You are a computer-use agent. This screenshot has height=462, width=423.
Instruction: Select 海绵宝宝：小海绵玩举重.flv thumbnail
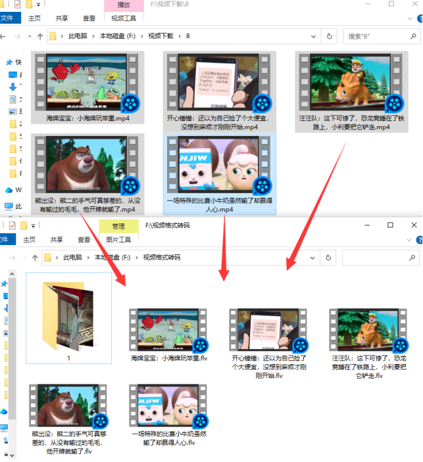(x=168, y=329)
